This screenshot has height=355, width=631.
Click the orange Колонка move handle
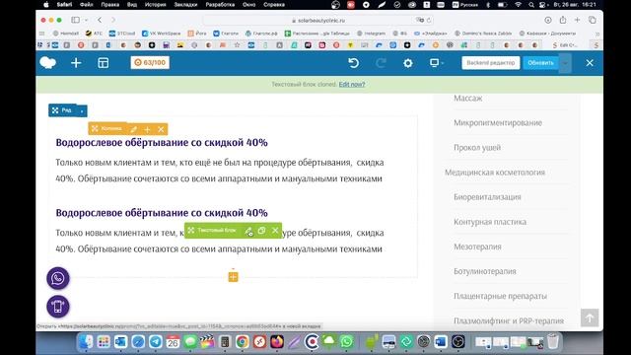coord(107,129)
